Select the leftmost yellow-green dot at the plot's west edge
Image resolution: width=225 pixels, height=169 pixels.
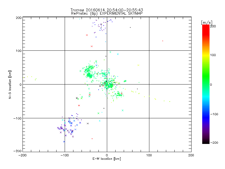click(24, 78)
